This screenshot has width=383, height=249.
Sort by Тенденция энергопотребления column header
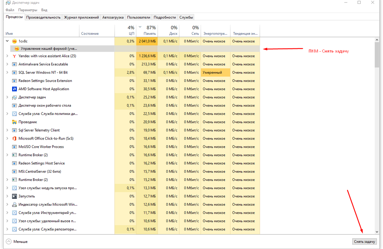tap(245, 31)
